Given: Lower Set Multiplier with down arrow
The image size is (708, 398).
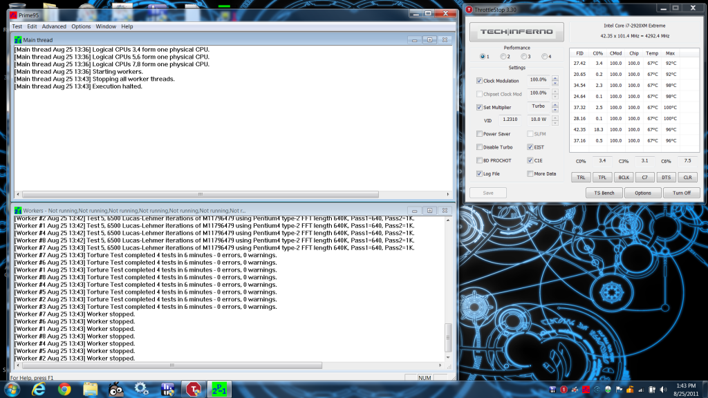Looking at the screenshot, I should (555, 110).
